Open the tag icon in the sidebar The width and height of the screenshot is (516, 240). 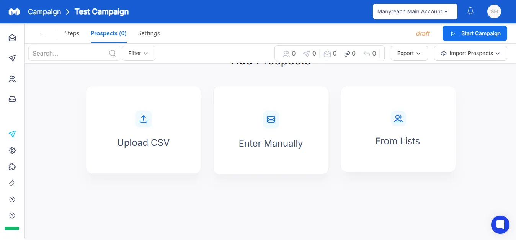[x=12, y=183]
